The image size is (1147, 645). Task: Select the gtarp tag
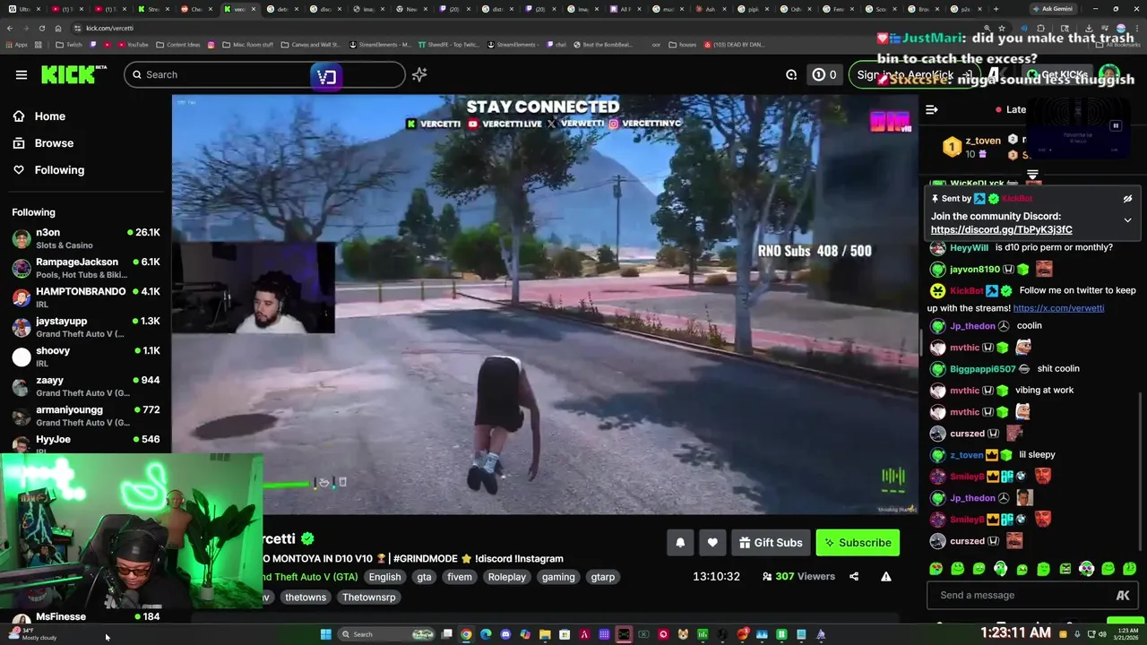coord(603,578)
